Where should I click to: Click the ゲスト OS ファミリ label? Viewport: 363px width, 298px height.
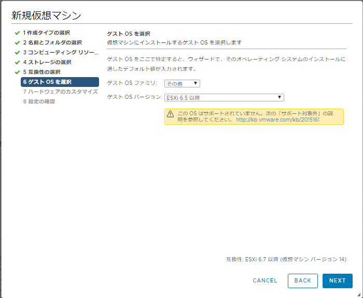pyautogui.click(x=132, y=83)
